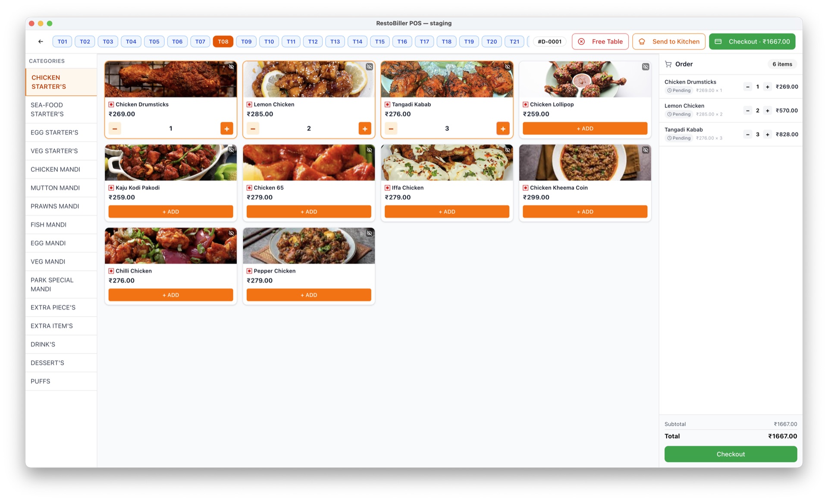
Task: Add Chilli Chicken to order
Action: coord(171,295)
